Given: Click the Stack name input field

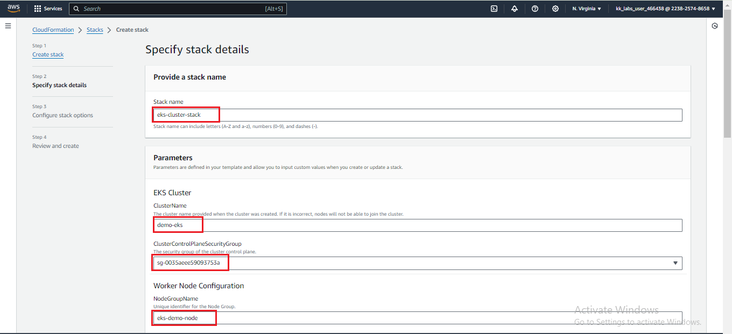Looking at the screenshot, I should tap(418, 115).
